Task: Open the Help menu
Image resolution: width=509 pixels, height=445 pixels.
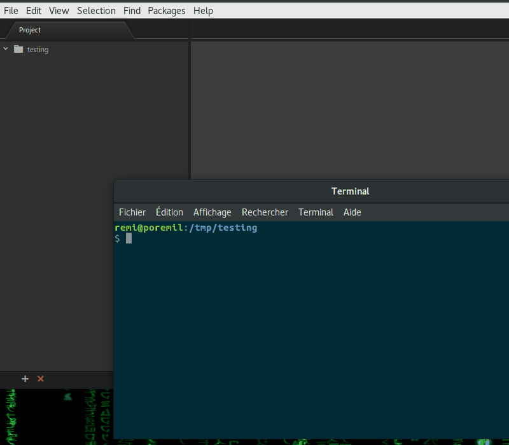Action: click(203, 10)
